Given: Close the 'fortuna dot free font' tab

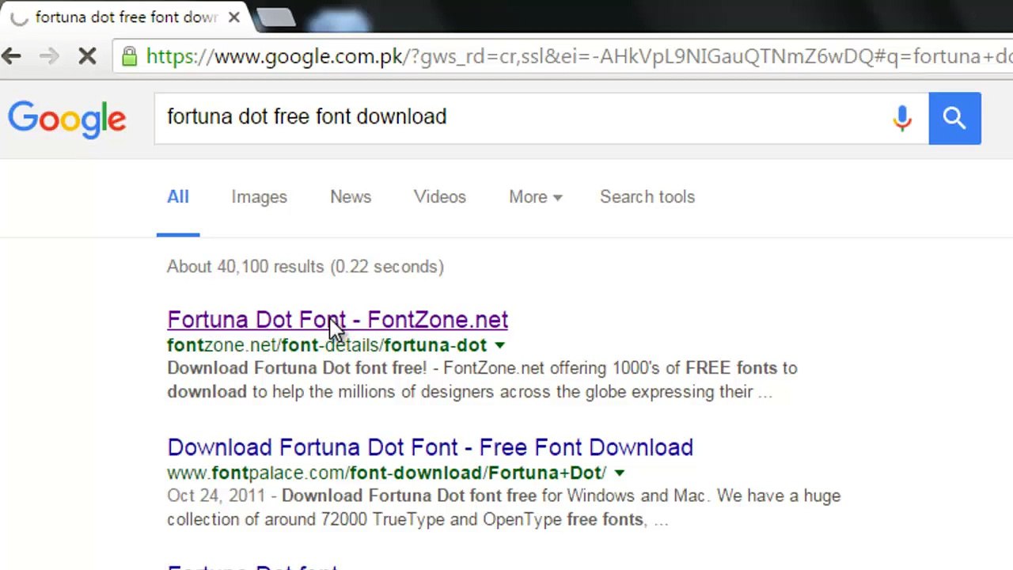Looking at the screenshot, I should [233, 17].
